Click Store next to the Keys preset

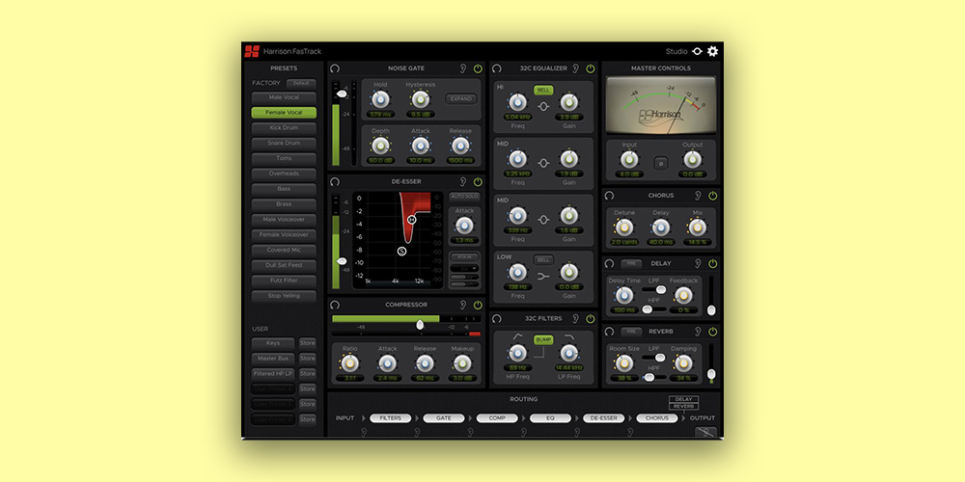click(307, 342)
